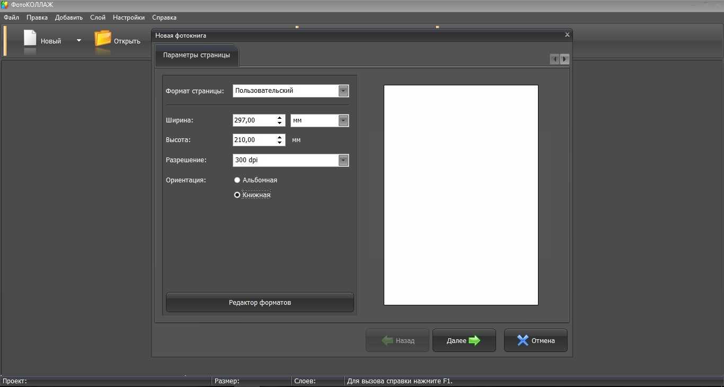This screenshot has height=387, width=724.
Task: Open the Настройки menu
Action: click(129, 17)
